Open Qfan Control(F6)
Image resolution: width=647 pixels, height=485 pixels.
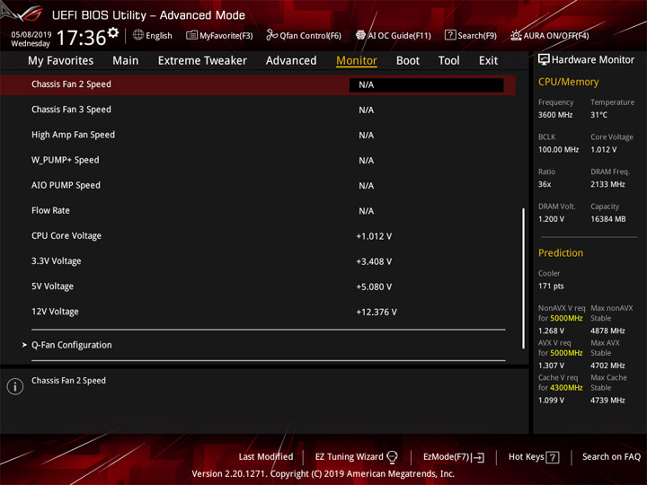(x=304, y=35)
